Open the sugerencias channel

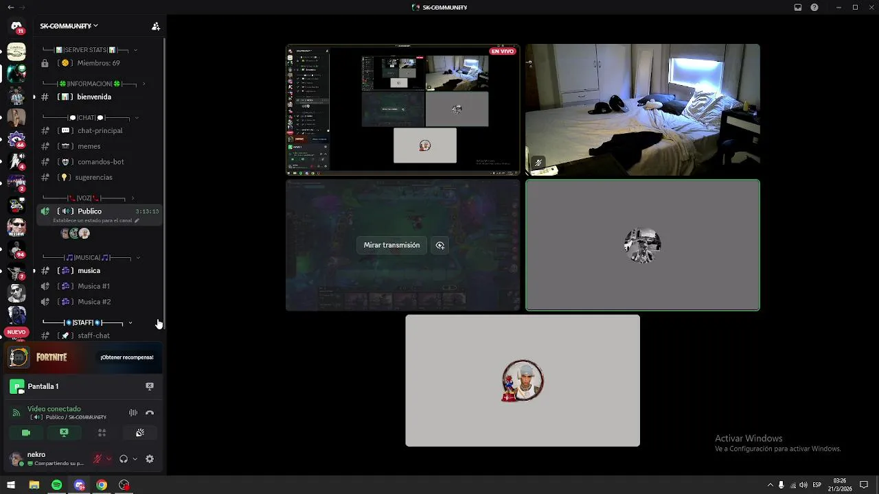tap(100, 177)
